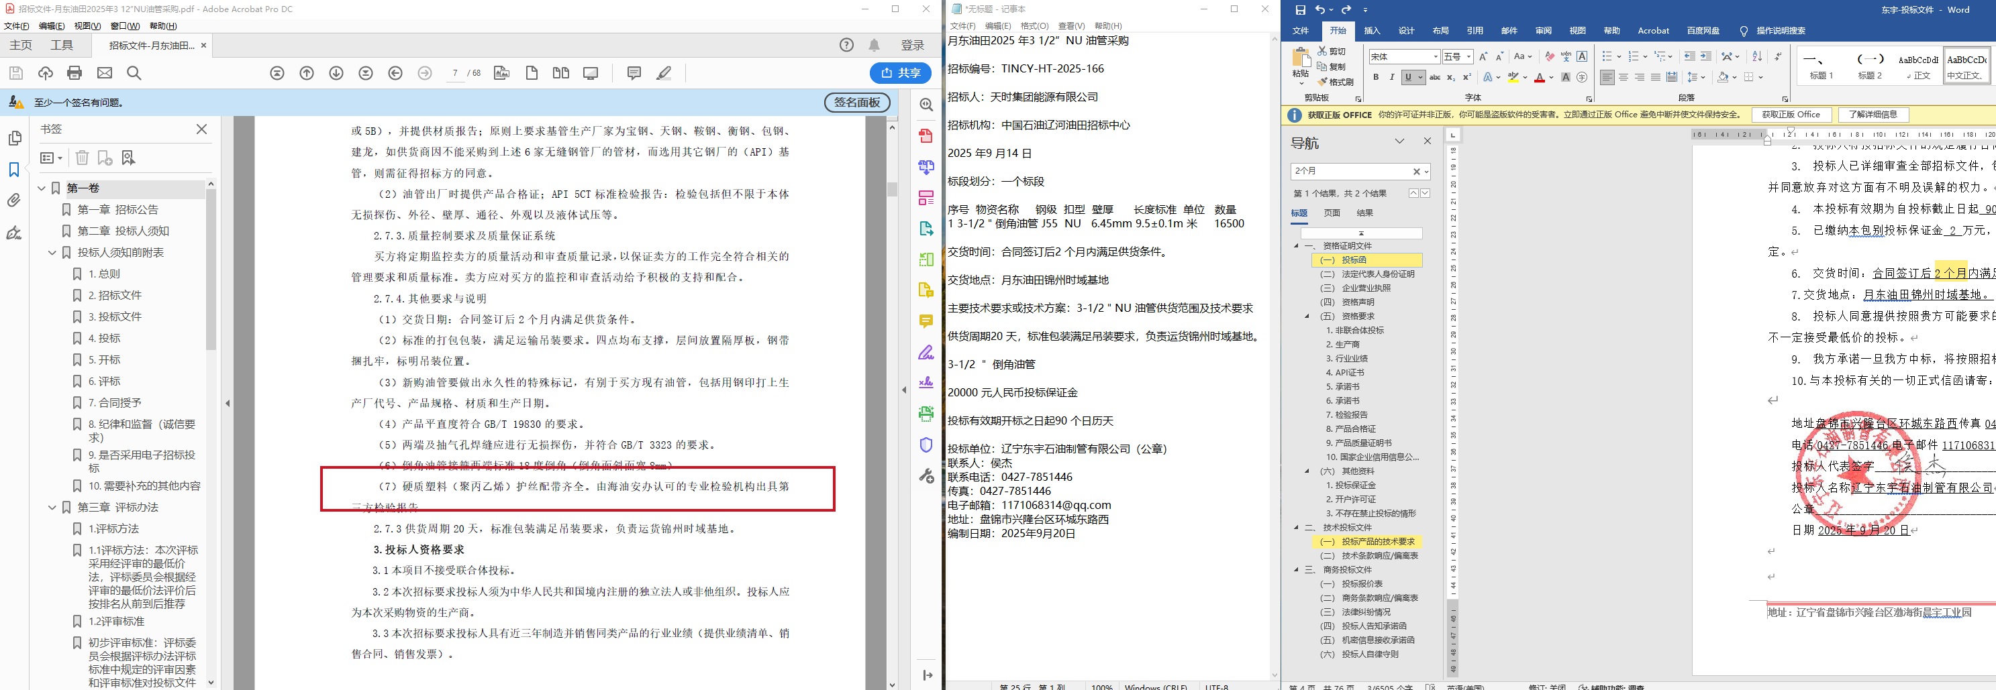Open the Word 插入 ribbon tab

point(1373,31)
